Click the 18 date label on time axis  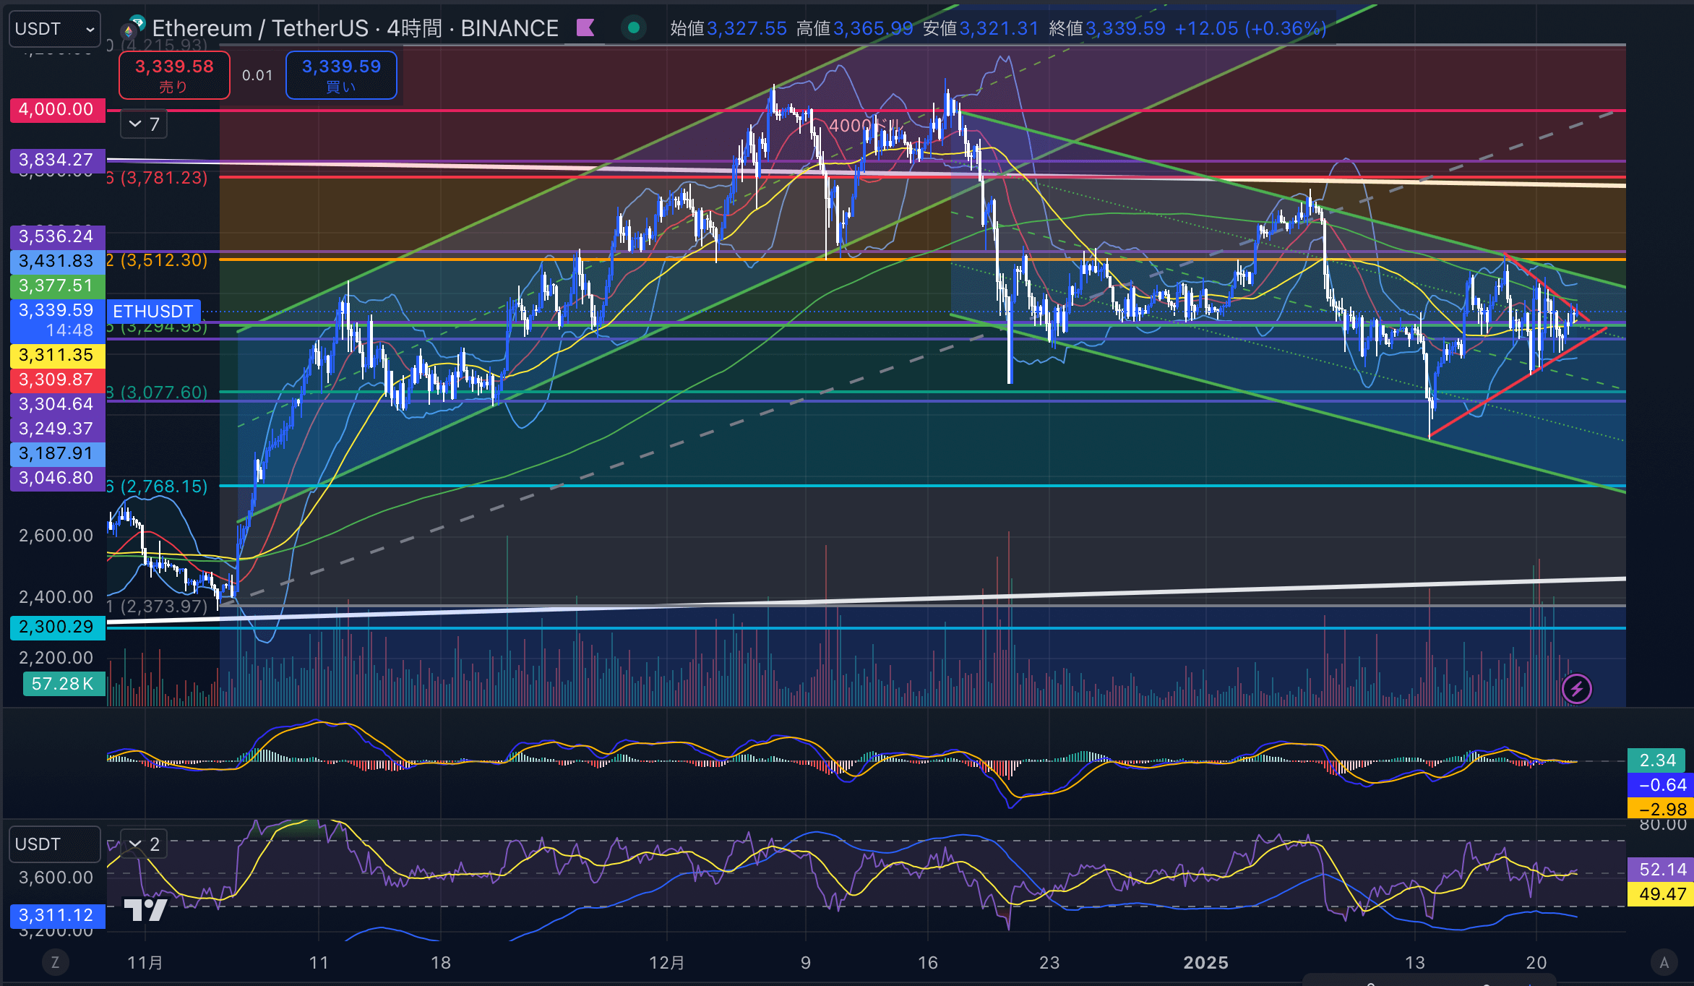point(441,963)
